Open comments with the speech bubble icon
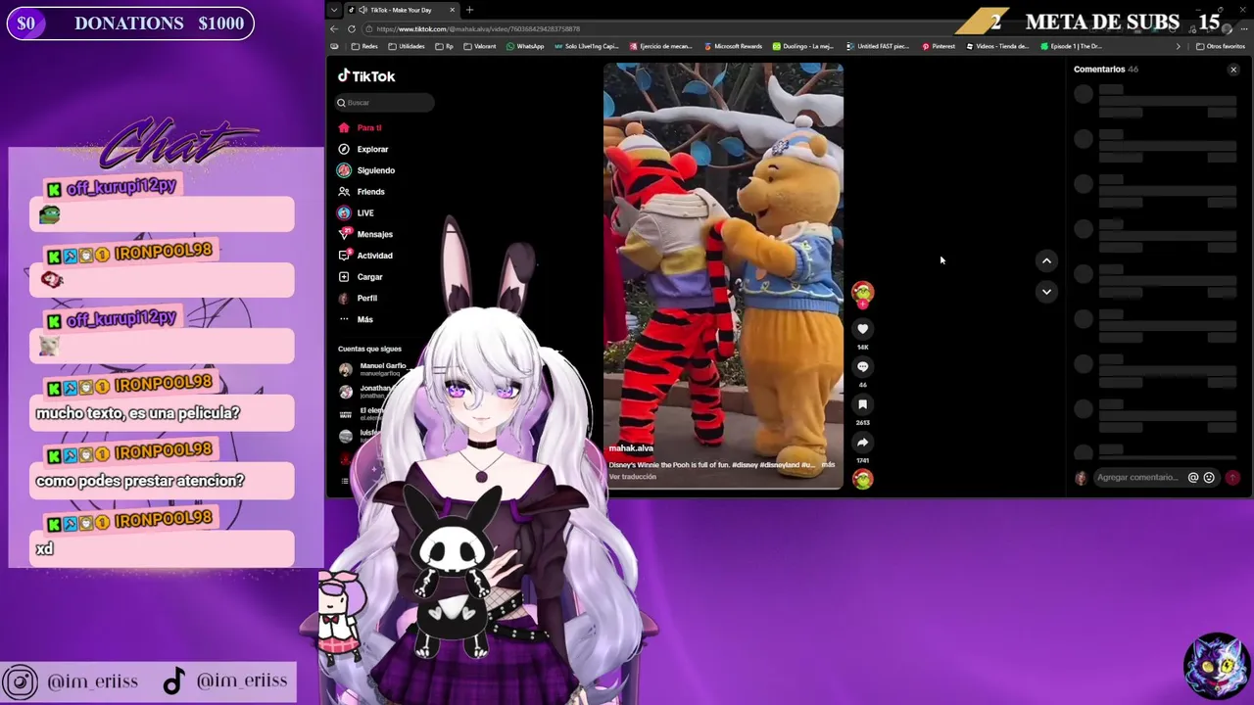Viewport: 1254px width, 705px height. point(862,366)
